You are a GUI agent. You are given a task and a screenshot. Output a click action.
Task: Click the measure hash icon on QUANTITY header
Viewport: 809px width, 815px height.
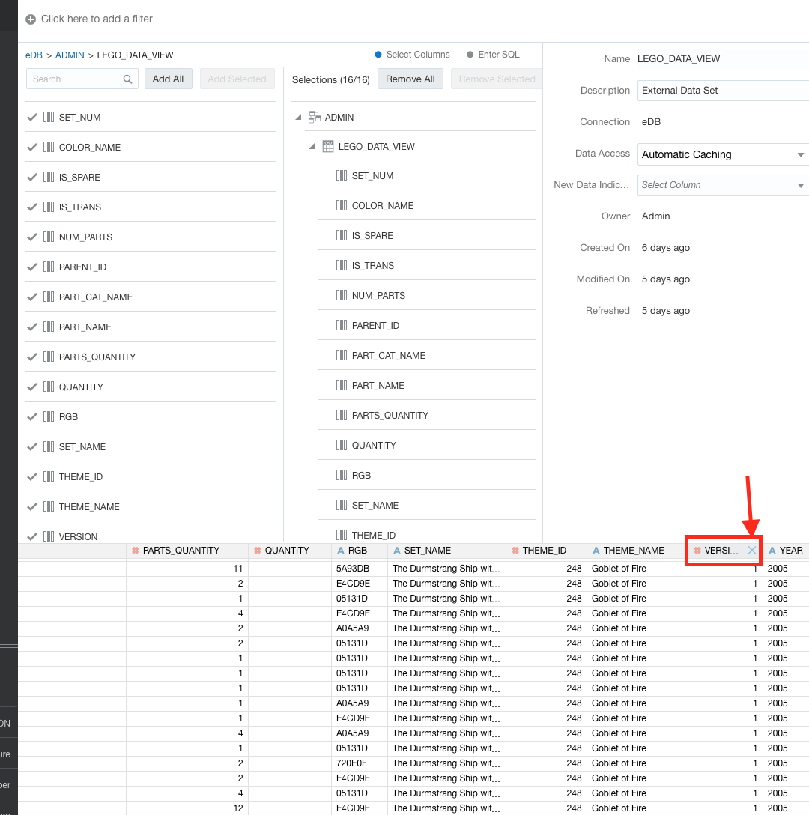point(258,551)
